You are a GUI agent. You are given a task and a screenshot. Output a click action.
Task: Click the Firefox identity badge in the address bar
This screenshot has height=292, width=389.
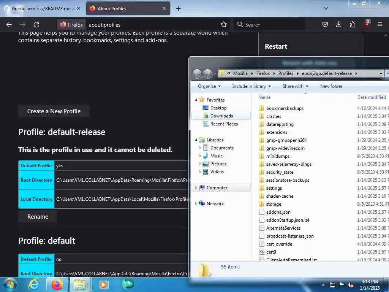71,25
